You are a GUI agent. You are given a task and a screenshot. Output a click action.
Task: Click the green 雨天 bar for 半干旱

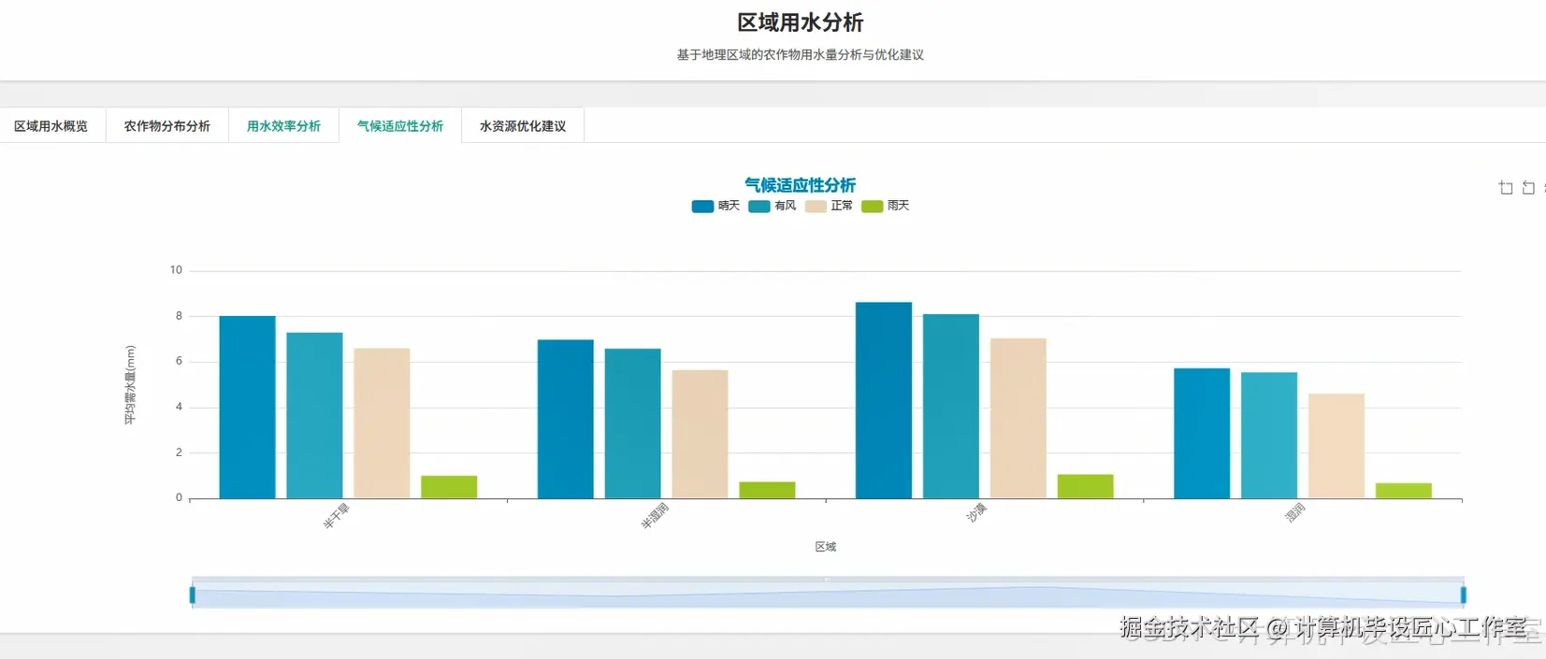coord(449,487)
